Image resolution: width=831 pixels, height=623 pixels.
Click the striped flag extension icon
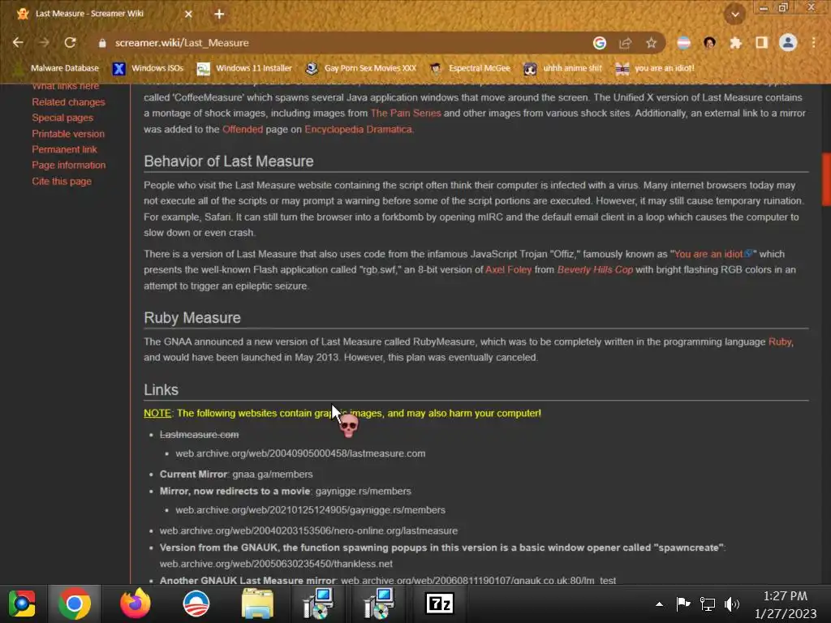[x=683, y=43]
